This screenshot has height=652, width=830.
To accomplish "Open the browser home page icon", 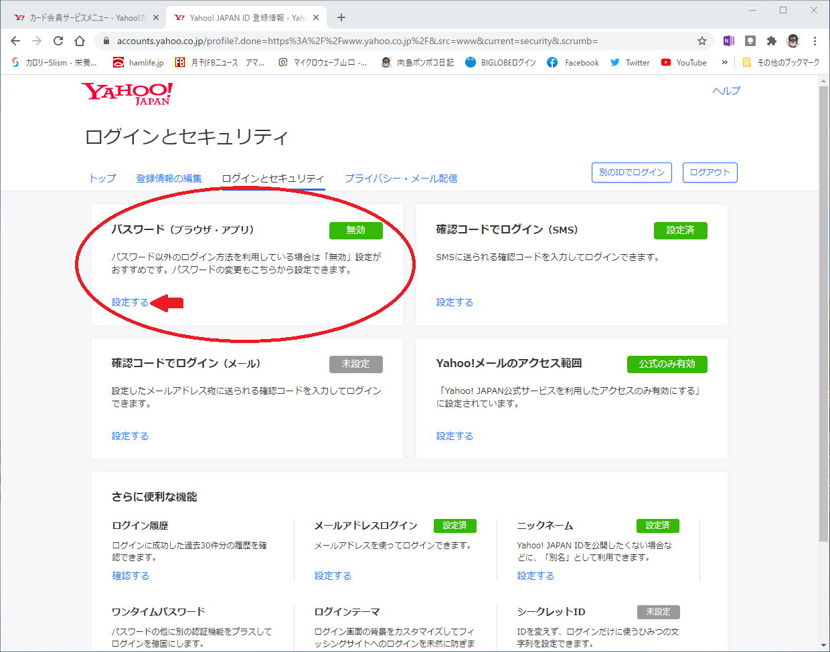I will tap(80, 41).
